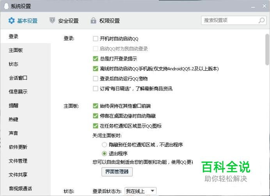Screen dimensions: 270x196
Task: Open 文件管理 sidebar item
Action: point(26,161)
